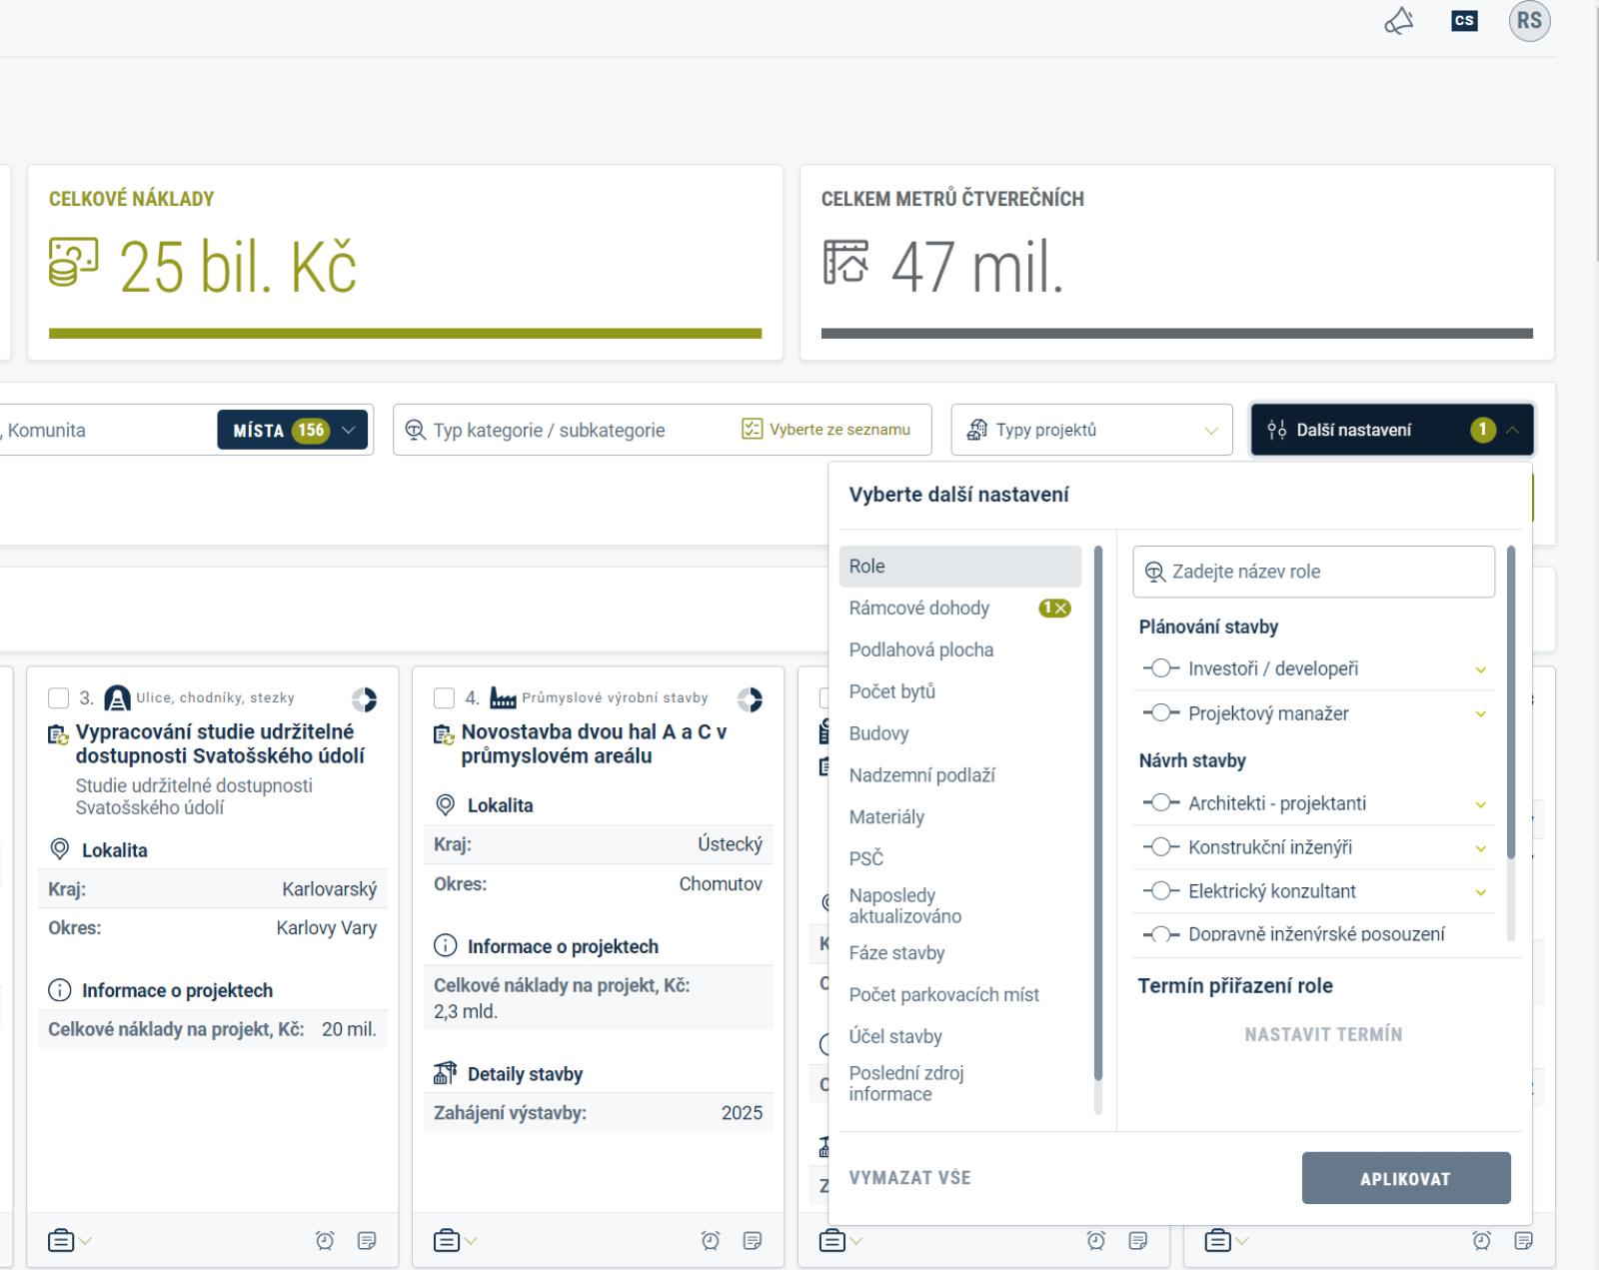Viewport: 1599px width, 1270px height.
Task: Check the checkbox for project 3
Action: [59, 697]
